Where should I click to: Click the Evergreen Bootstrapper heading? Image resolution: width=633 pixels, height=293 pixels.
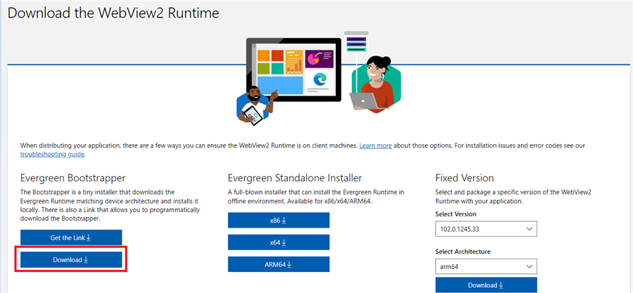pyautogui.click(x=73, y=178)
